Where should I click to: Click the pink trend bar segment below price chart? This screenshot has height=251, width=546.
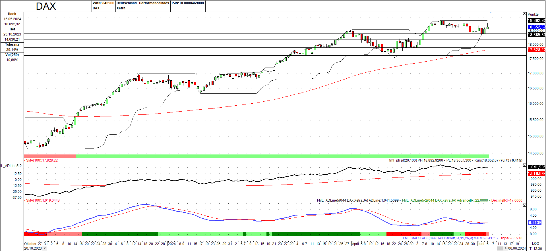tap(50, 156)
